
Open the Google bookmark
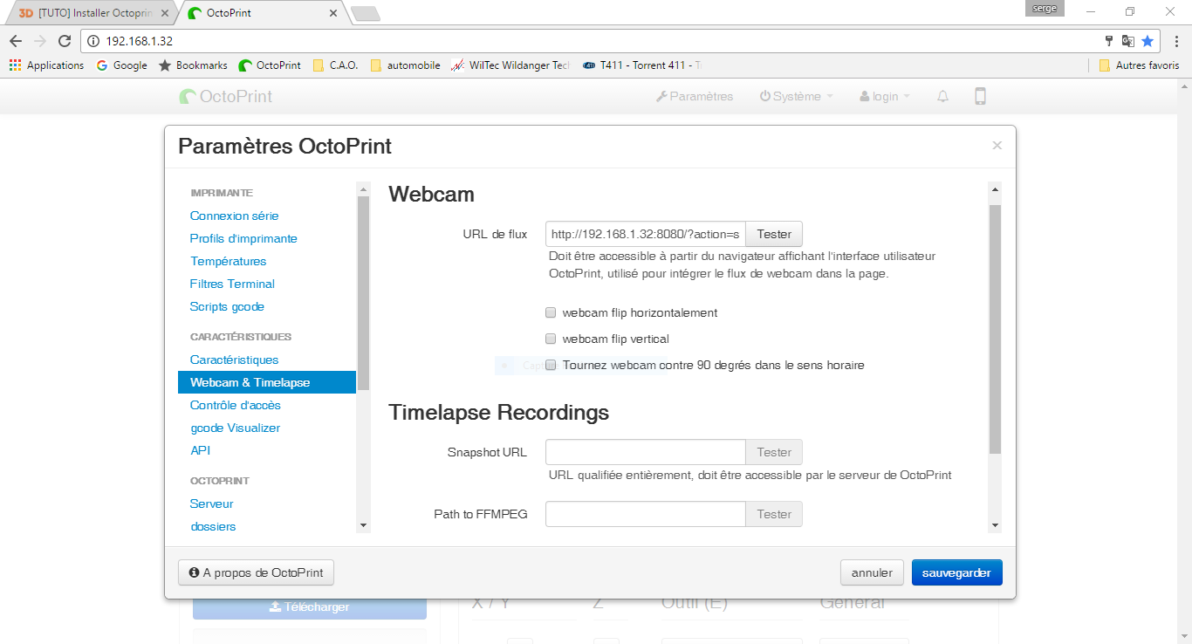tap(121, 65)
